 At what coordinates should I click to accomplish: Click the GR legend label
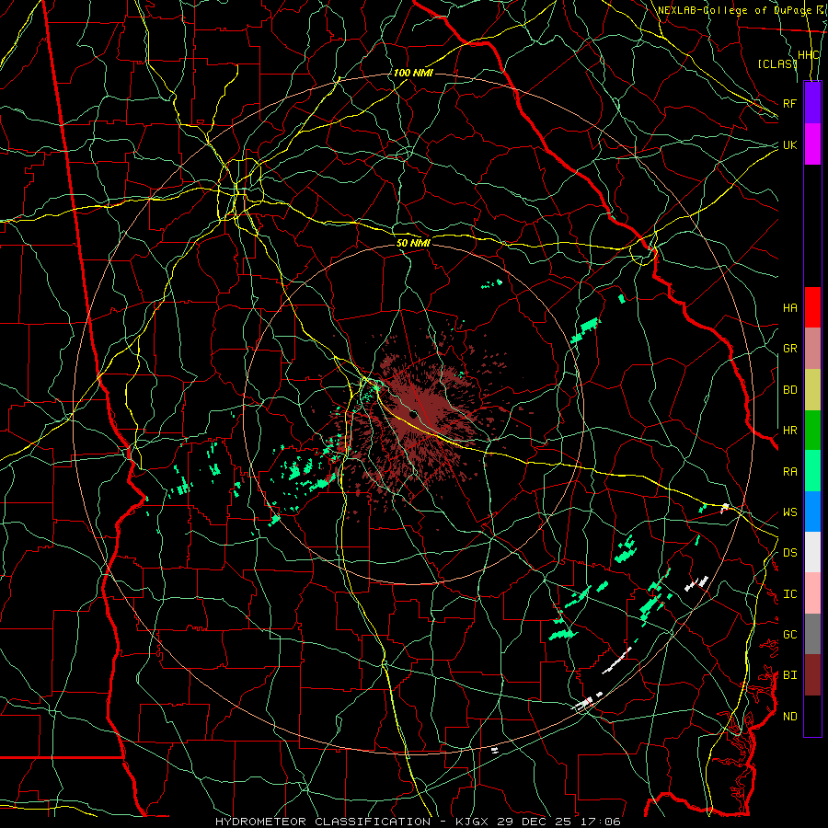(x=789, y=349)
